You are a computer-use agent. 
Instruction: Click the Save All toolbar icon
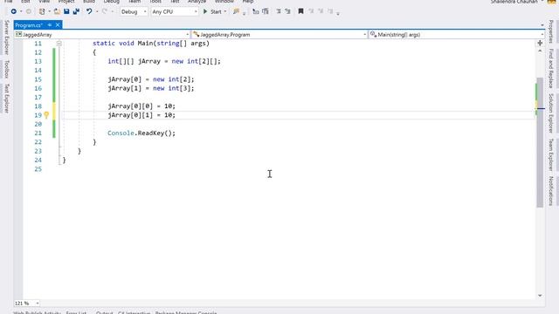coord(76,11)
